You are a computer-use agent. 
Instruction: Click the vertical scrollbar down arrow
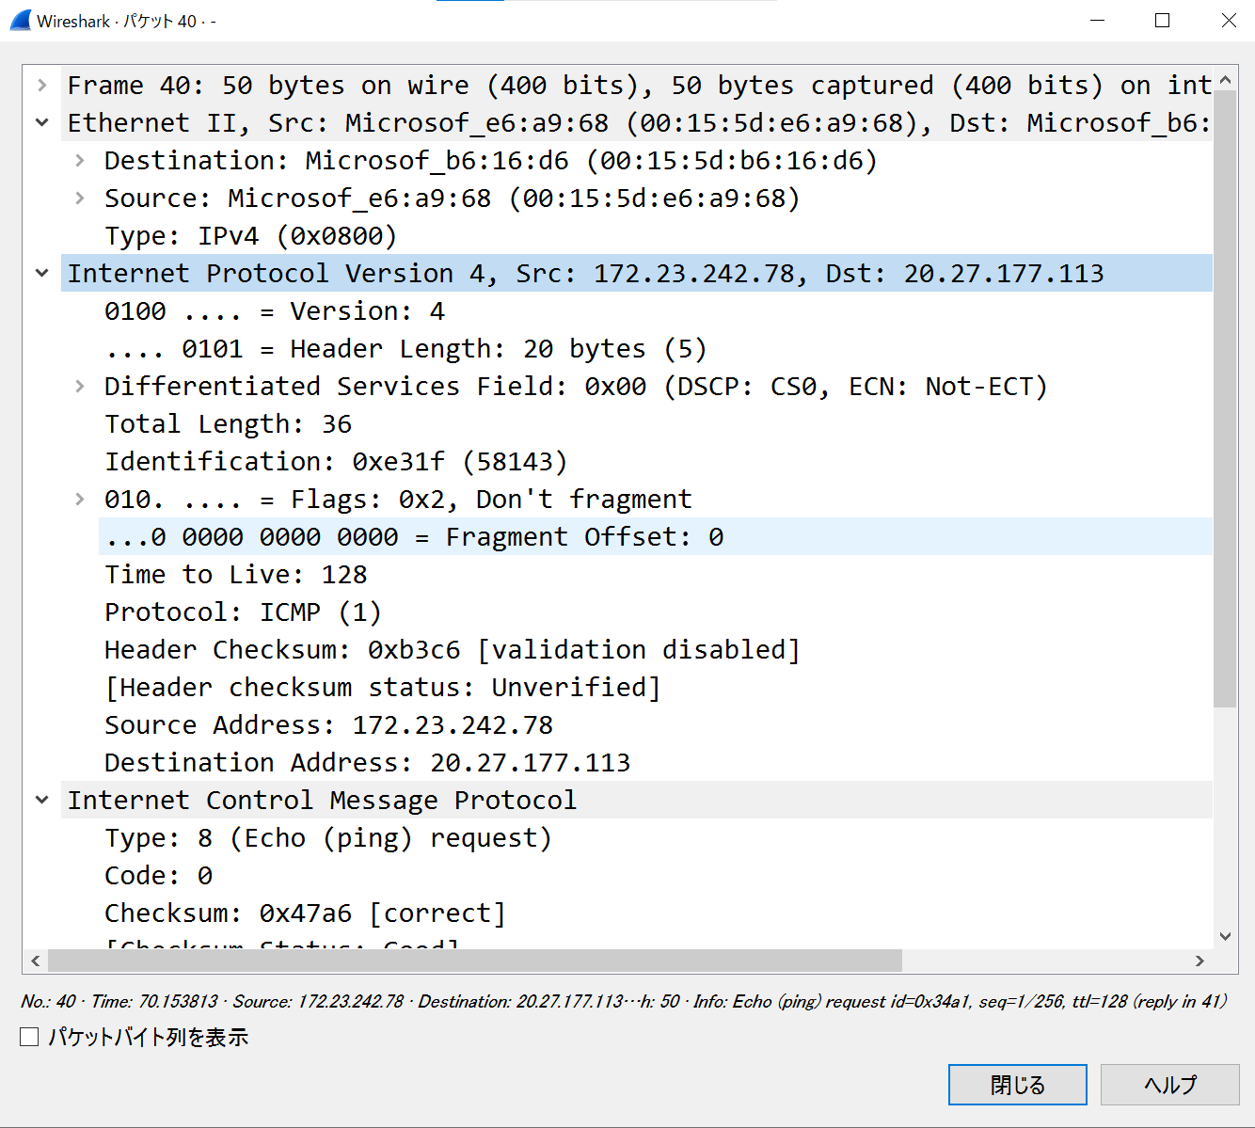pos(1225,936)
